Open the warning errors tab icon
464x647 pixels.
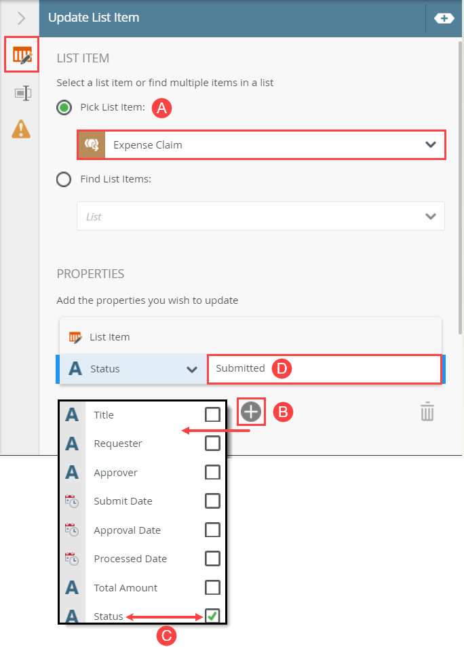click(22, 128)
